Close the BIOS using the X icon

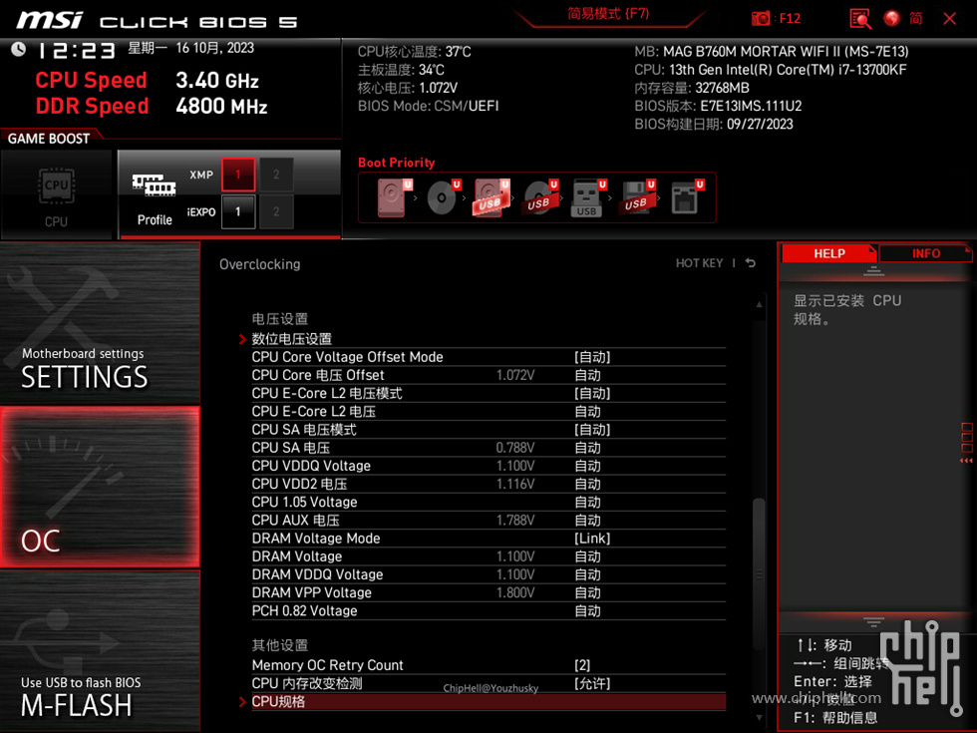pyautogui.click(x=949, y=19)
